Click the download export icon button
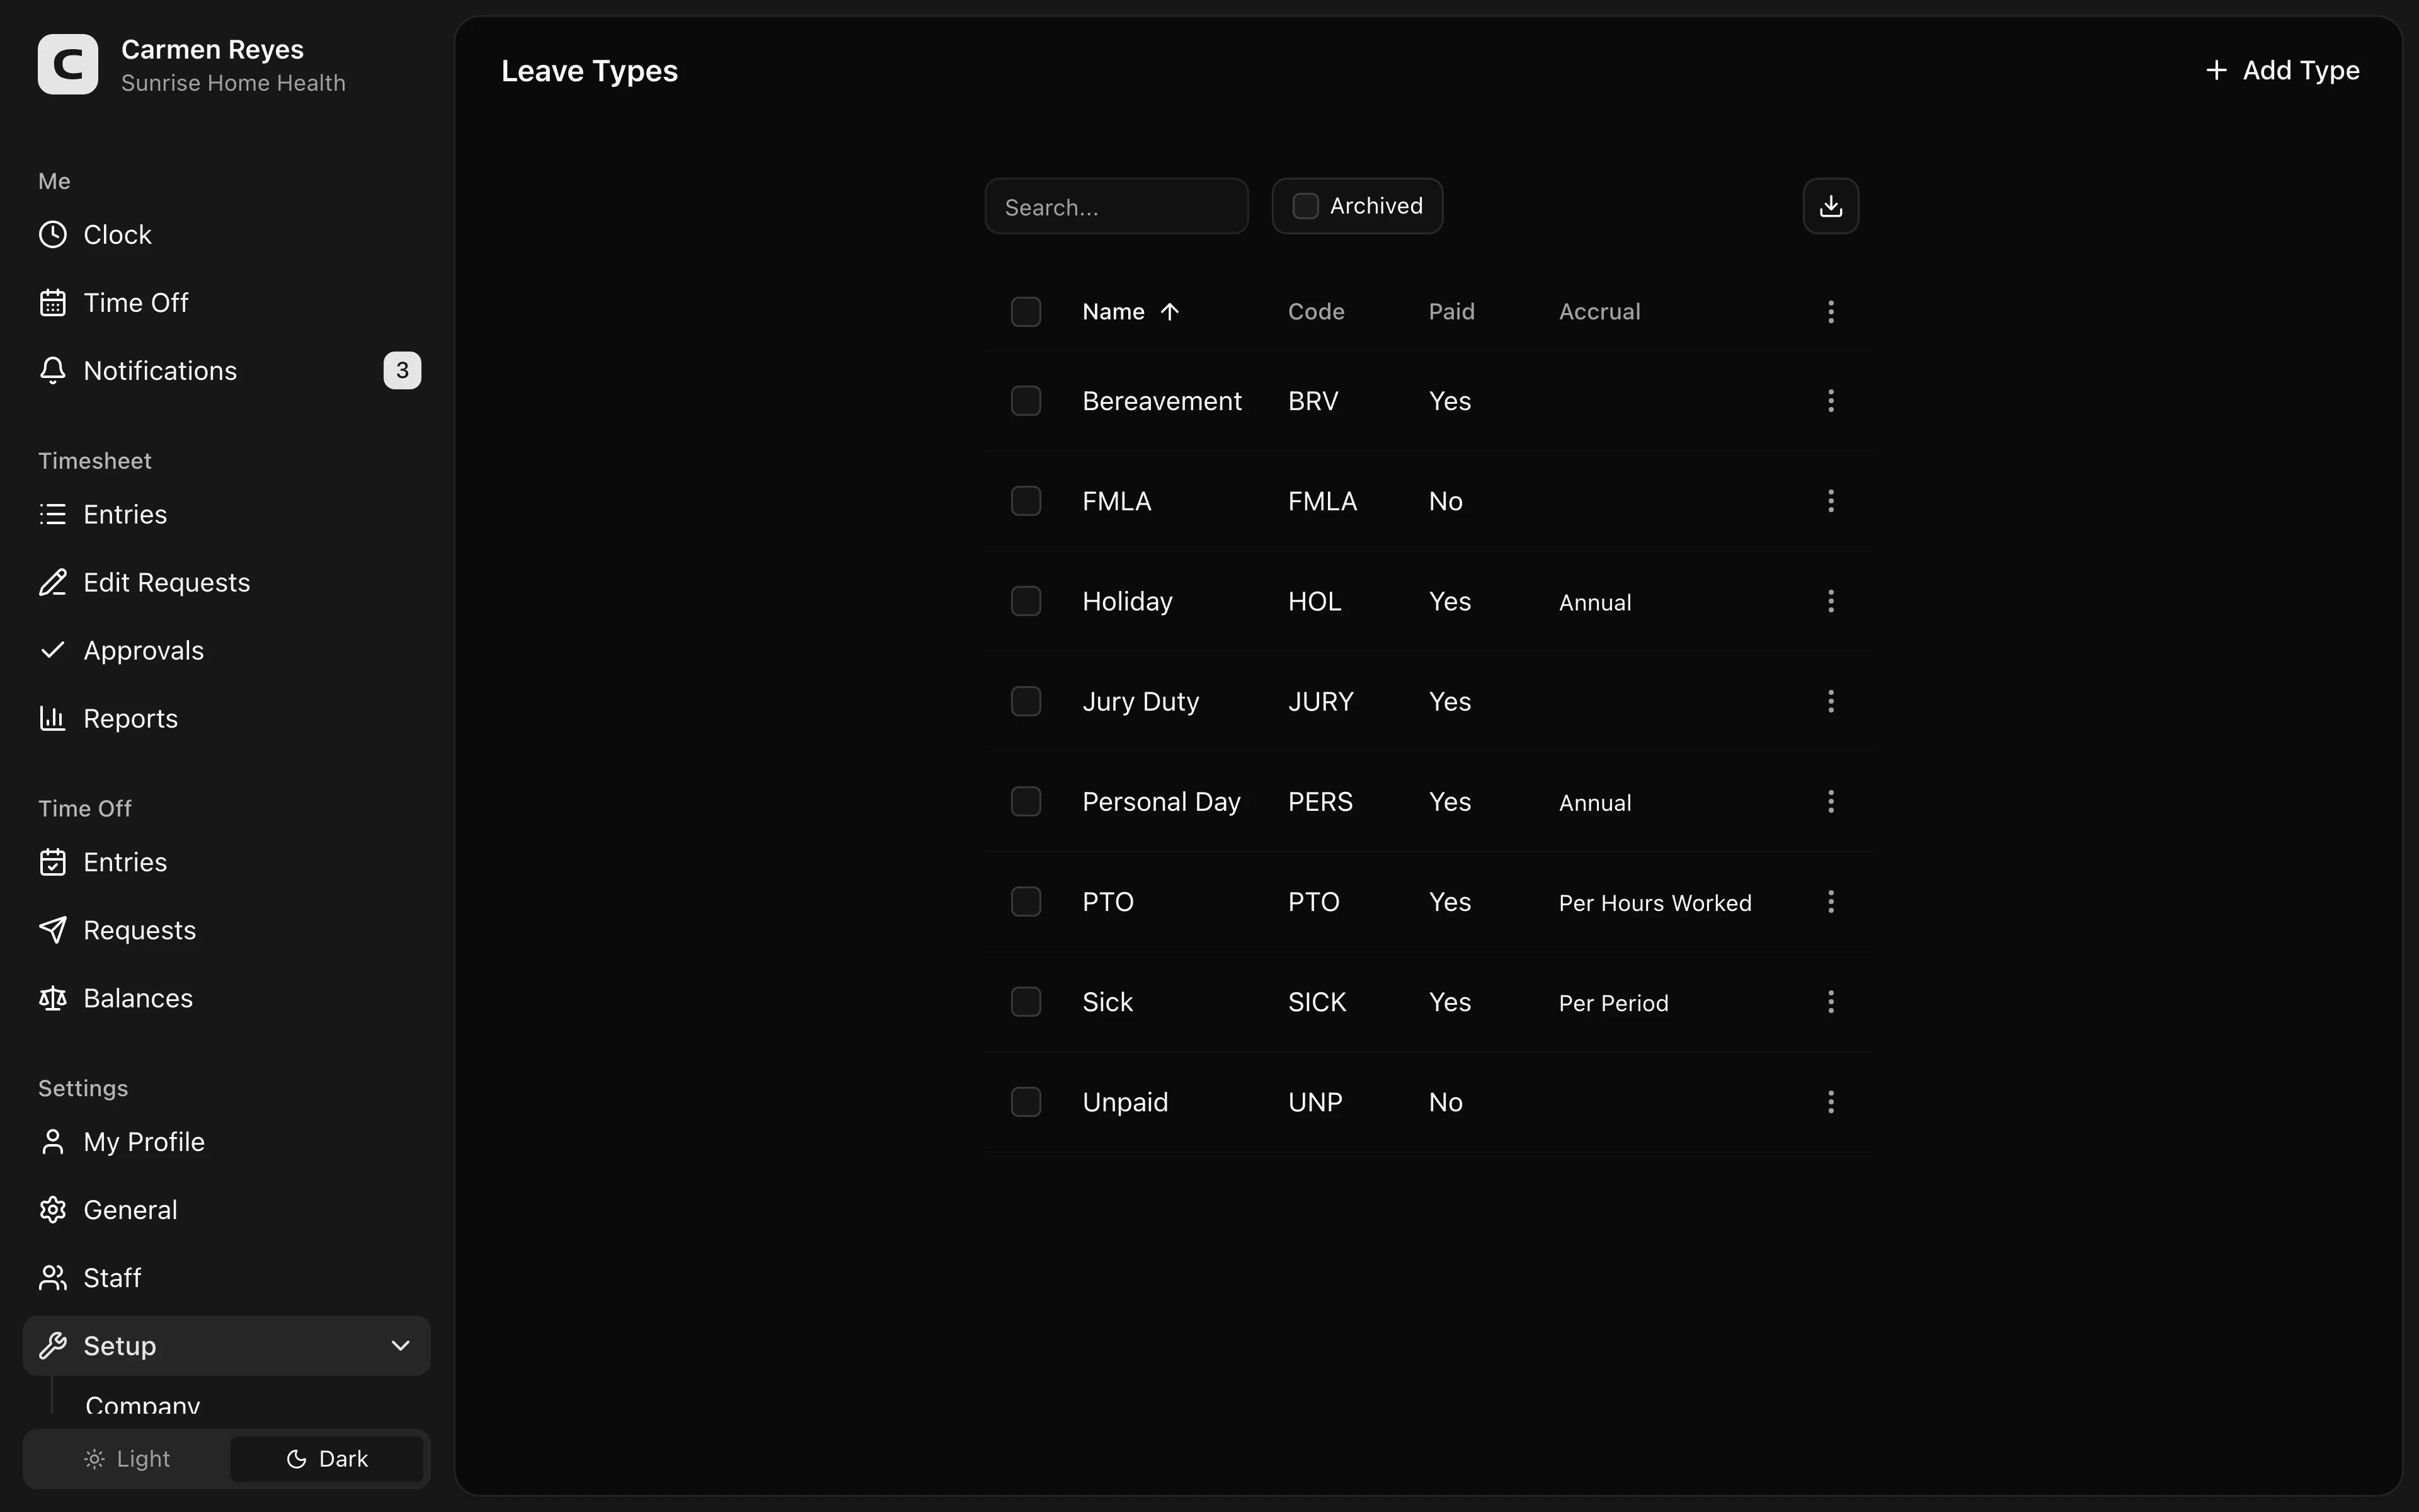 [x=1830, y=206]
